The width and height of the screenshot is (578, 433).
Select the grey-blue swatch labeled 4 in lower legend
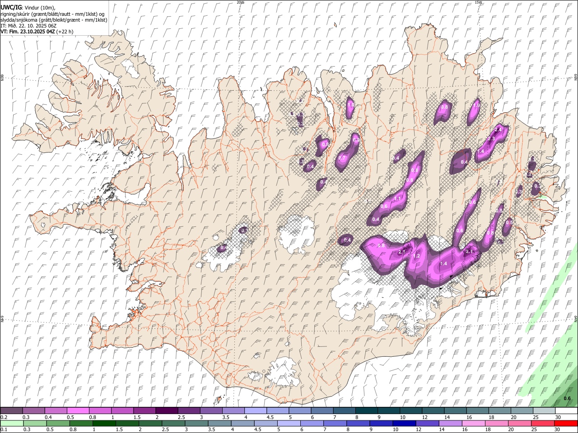coord(242,424)
